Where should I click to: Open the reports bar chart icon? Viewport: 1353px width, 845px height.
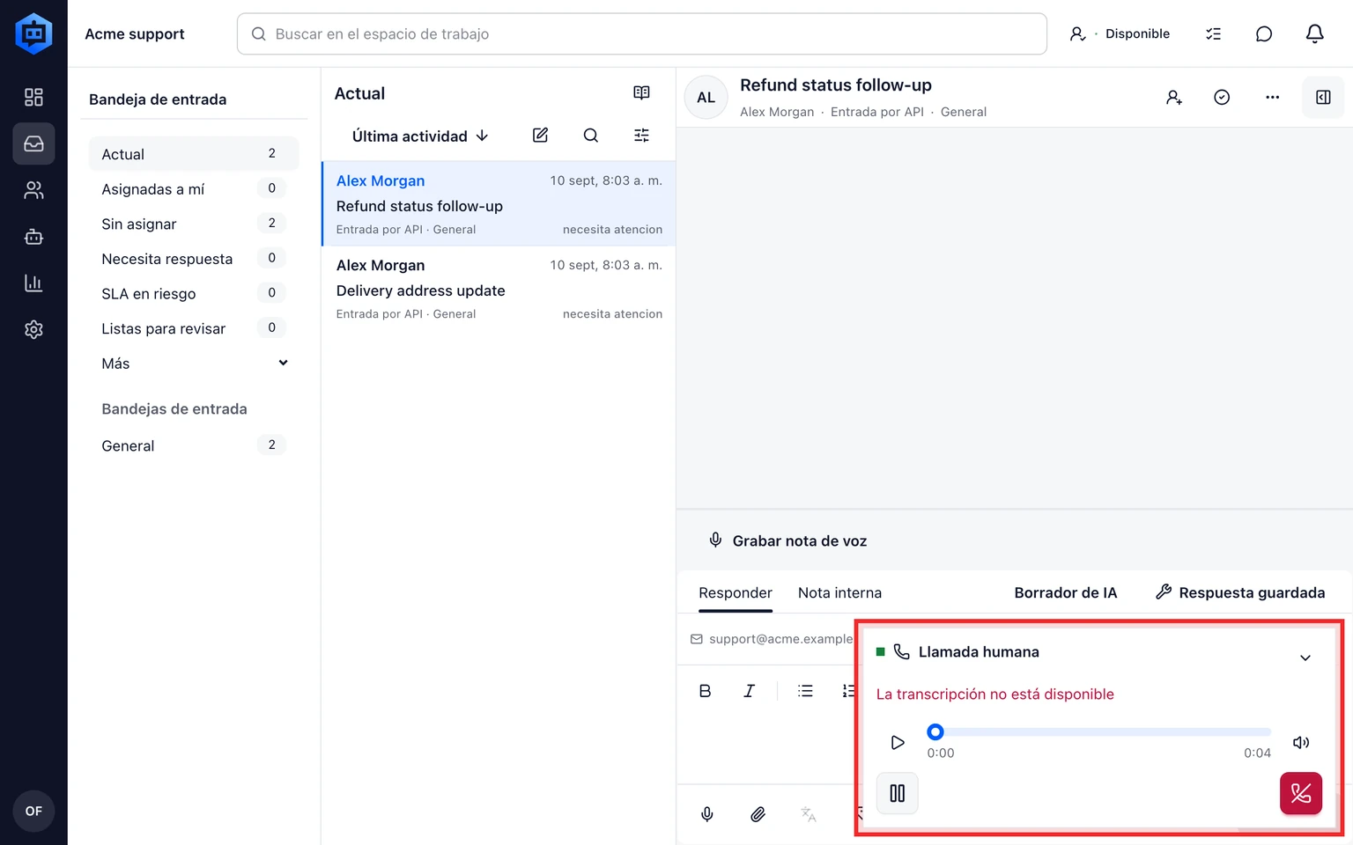[x=33, y=283]
